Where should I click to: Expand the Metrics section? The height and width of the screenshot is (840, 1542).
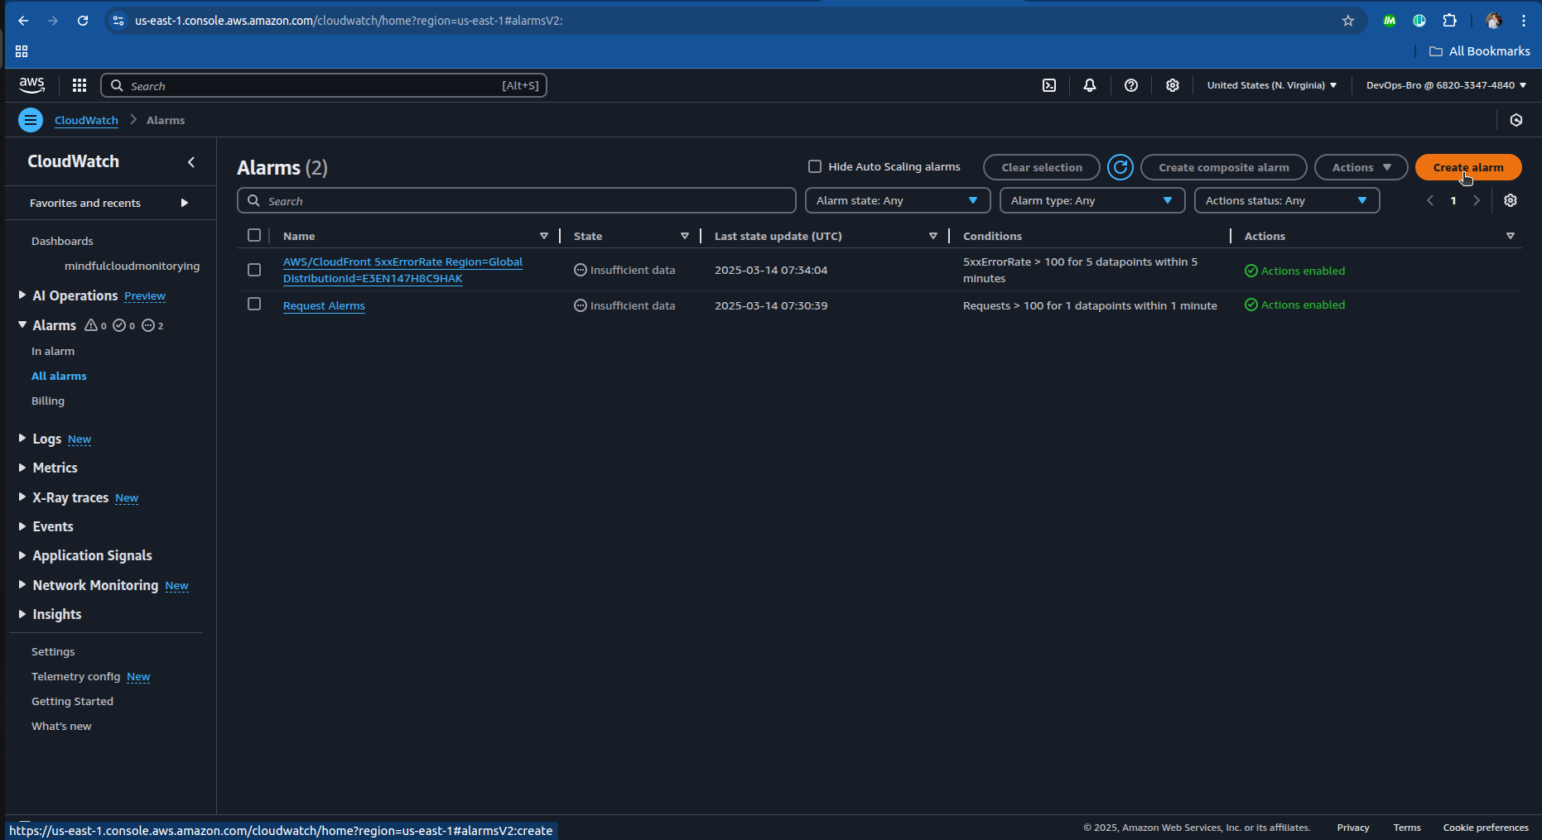tap(22, 467)
